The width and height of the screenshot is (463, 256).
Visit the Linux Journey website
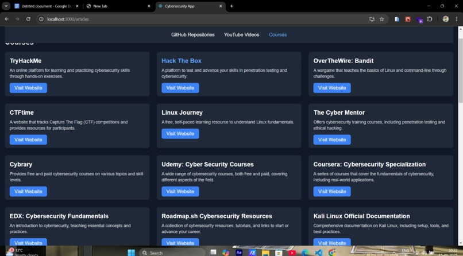[x=180, y=134]
